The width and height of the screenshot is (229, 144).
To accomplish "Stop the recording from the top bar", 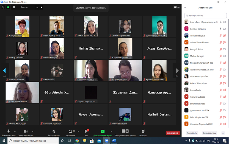I will tap(41, 7).
